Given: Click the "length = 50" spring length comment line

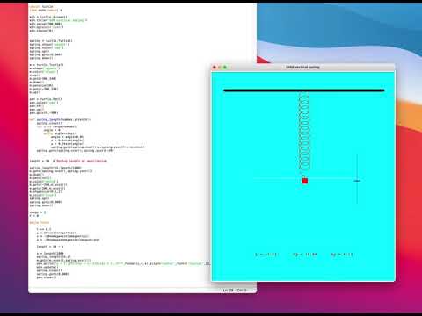Looking at the screenshot, I should pos(69,161).
